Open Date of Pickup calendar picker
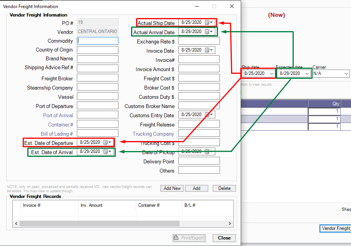Viewport: 351px width, 246px height. tap(208, 152)
